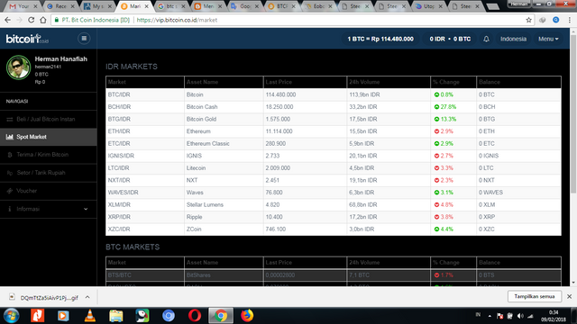Launch Opera from the taskbar
The width and height of the screenshot is (577, 324).
(195, 316)
